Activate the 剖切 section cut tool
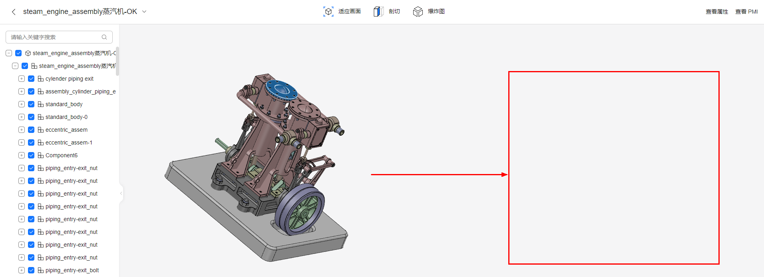This screenshot has width=764, height=277. pos(387,12)
